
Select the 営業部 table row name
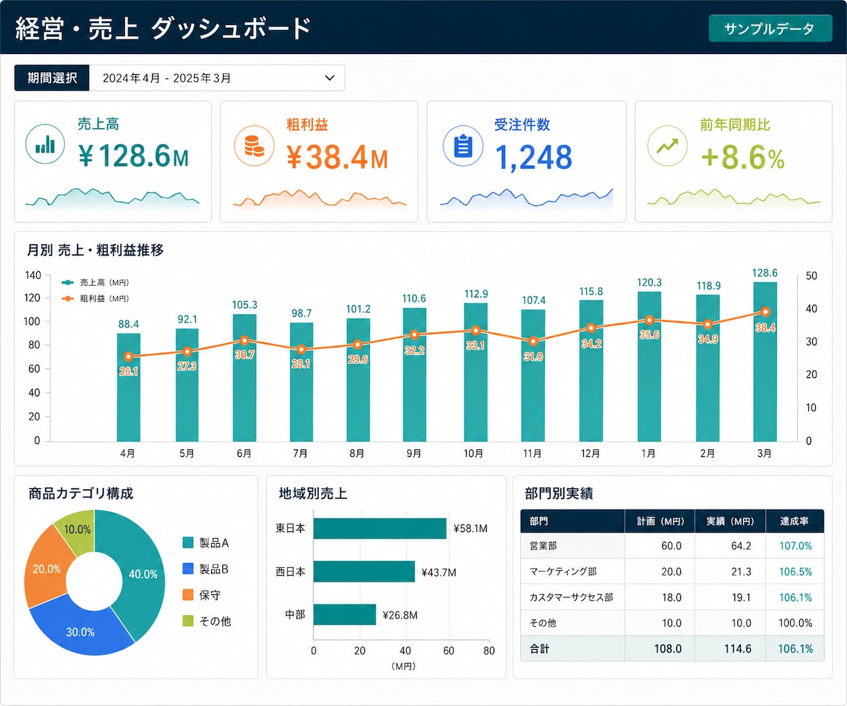tap(543, 546)
